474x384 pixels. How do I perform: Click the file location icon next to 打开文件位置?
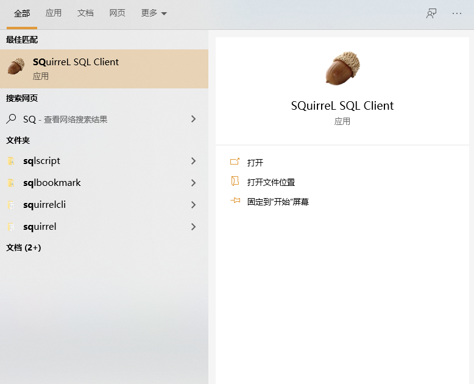click(x=235, y=181)
